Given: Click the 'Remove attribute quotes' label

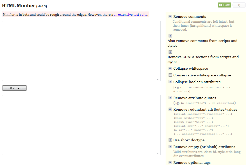Looking at the screenshot, I should click(195, 98).
